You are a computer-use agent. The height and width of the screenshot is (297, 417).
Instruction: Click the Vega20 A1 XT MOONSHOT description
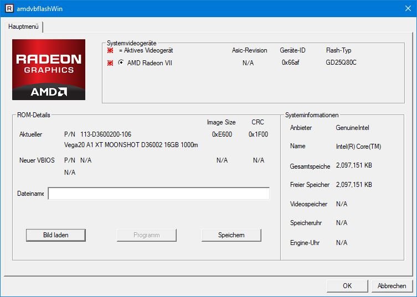(x=131, y=145)
